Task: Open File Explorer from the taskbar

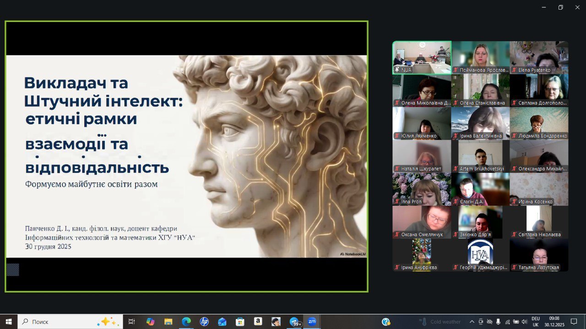Action: coord(168,322)
